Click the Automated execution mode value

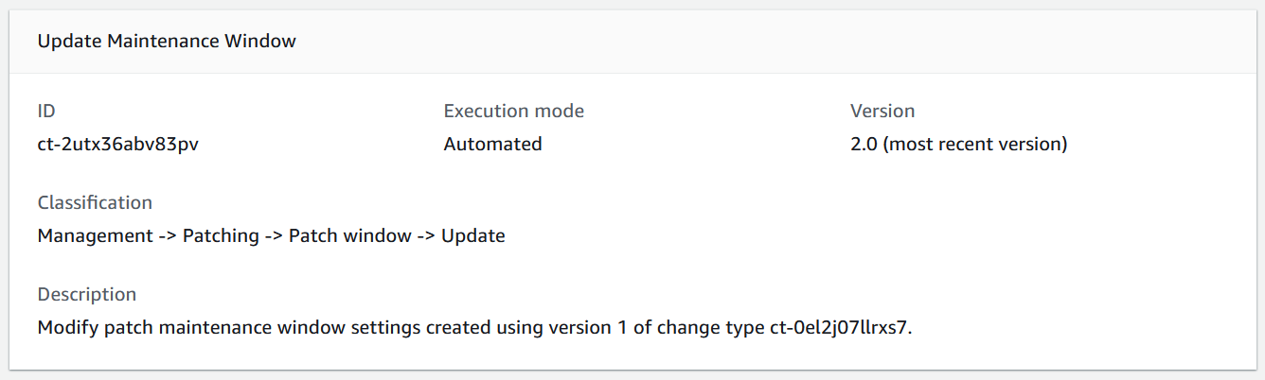coord(492,145)
